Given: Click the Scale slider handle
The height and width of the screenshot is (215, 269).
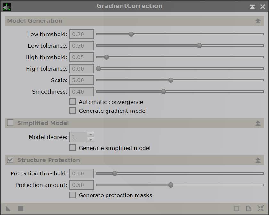Looking at the screenshot, I should 171,80.
